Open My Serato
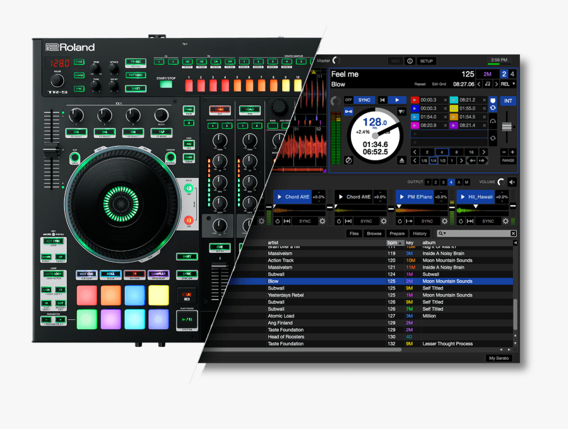Screen dimensions: 568x429 (500, 357)
